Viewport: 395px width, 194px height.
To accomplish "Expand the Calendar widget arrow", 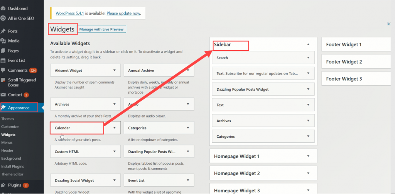I will (x=115, y=128).
